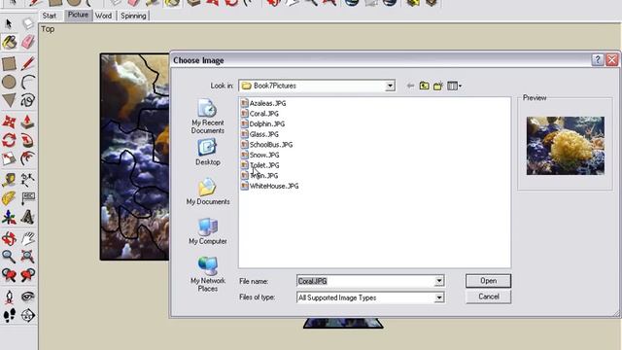Open My Computer place
Viewport: 622px width, 350px height.
coord(207,231)
